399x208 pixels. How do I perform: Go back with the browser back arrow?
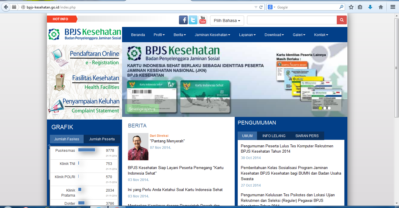coord(6,7)
